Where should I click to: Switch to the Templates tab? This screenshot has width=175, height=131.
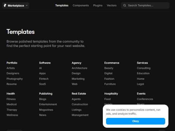[62, 5]
